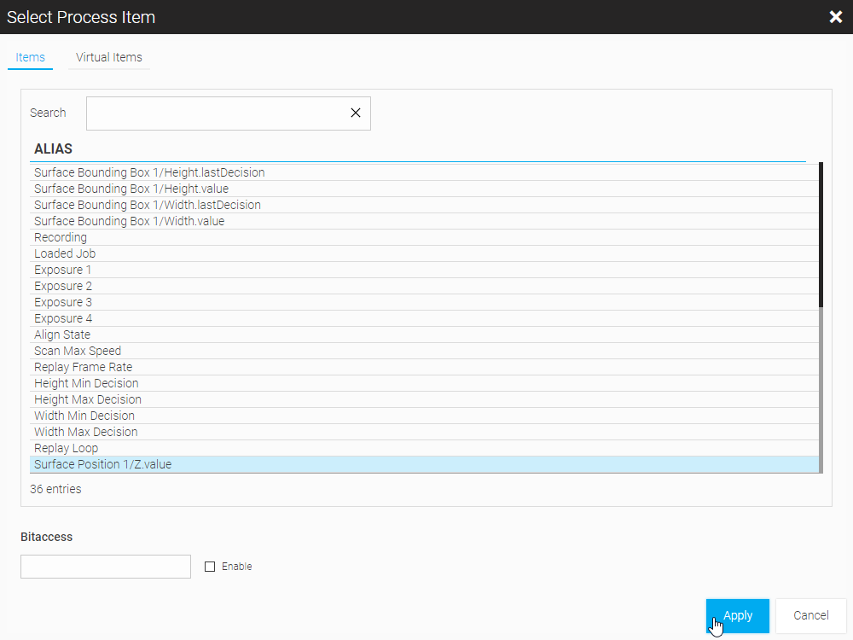Viewport: 853px width, 640px height.
Task: Enable the Bitaccess checkbox
Action: coord(210,567)
